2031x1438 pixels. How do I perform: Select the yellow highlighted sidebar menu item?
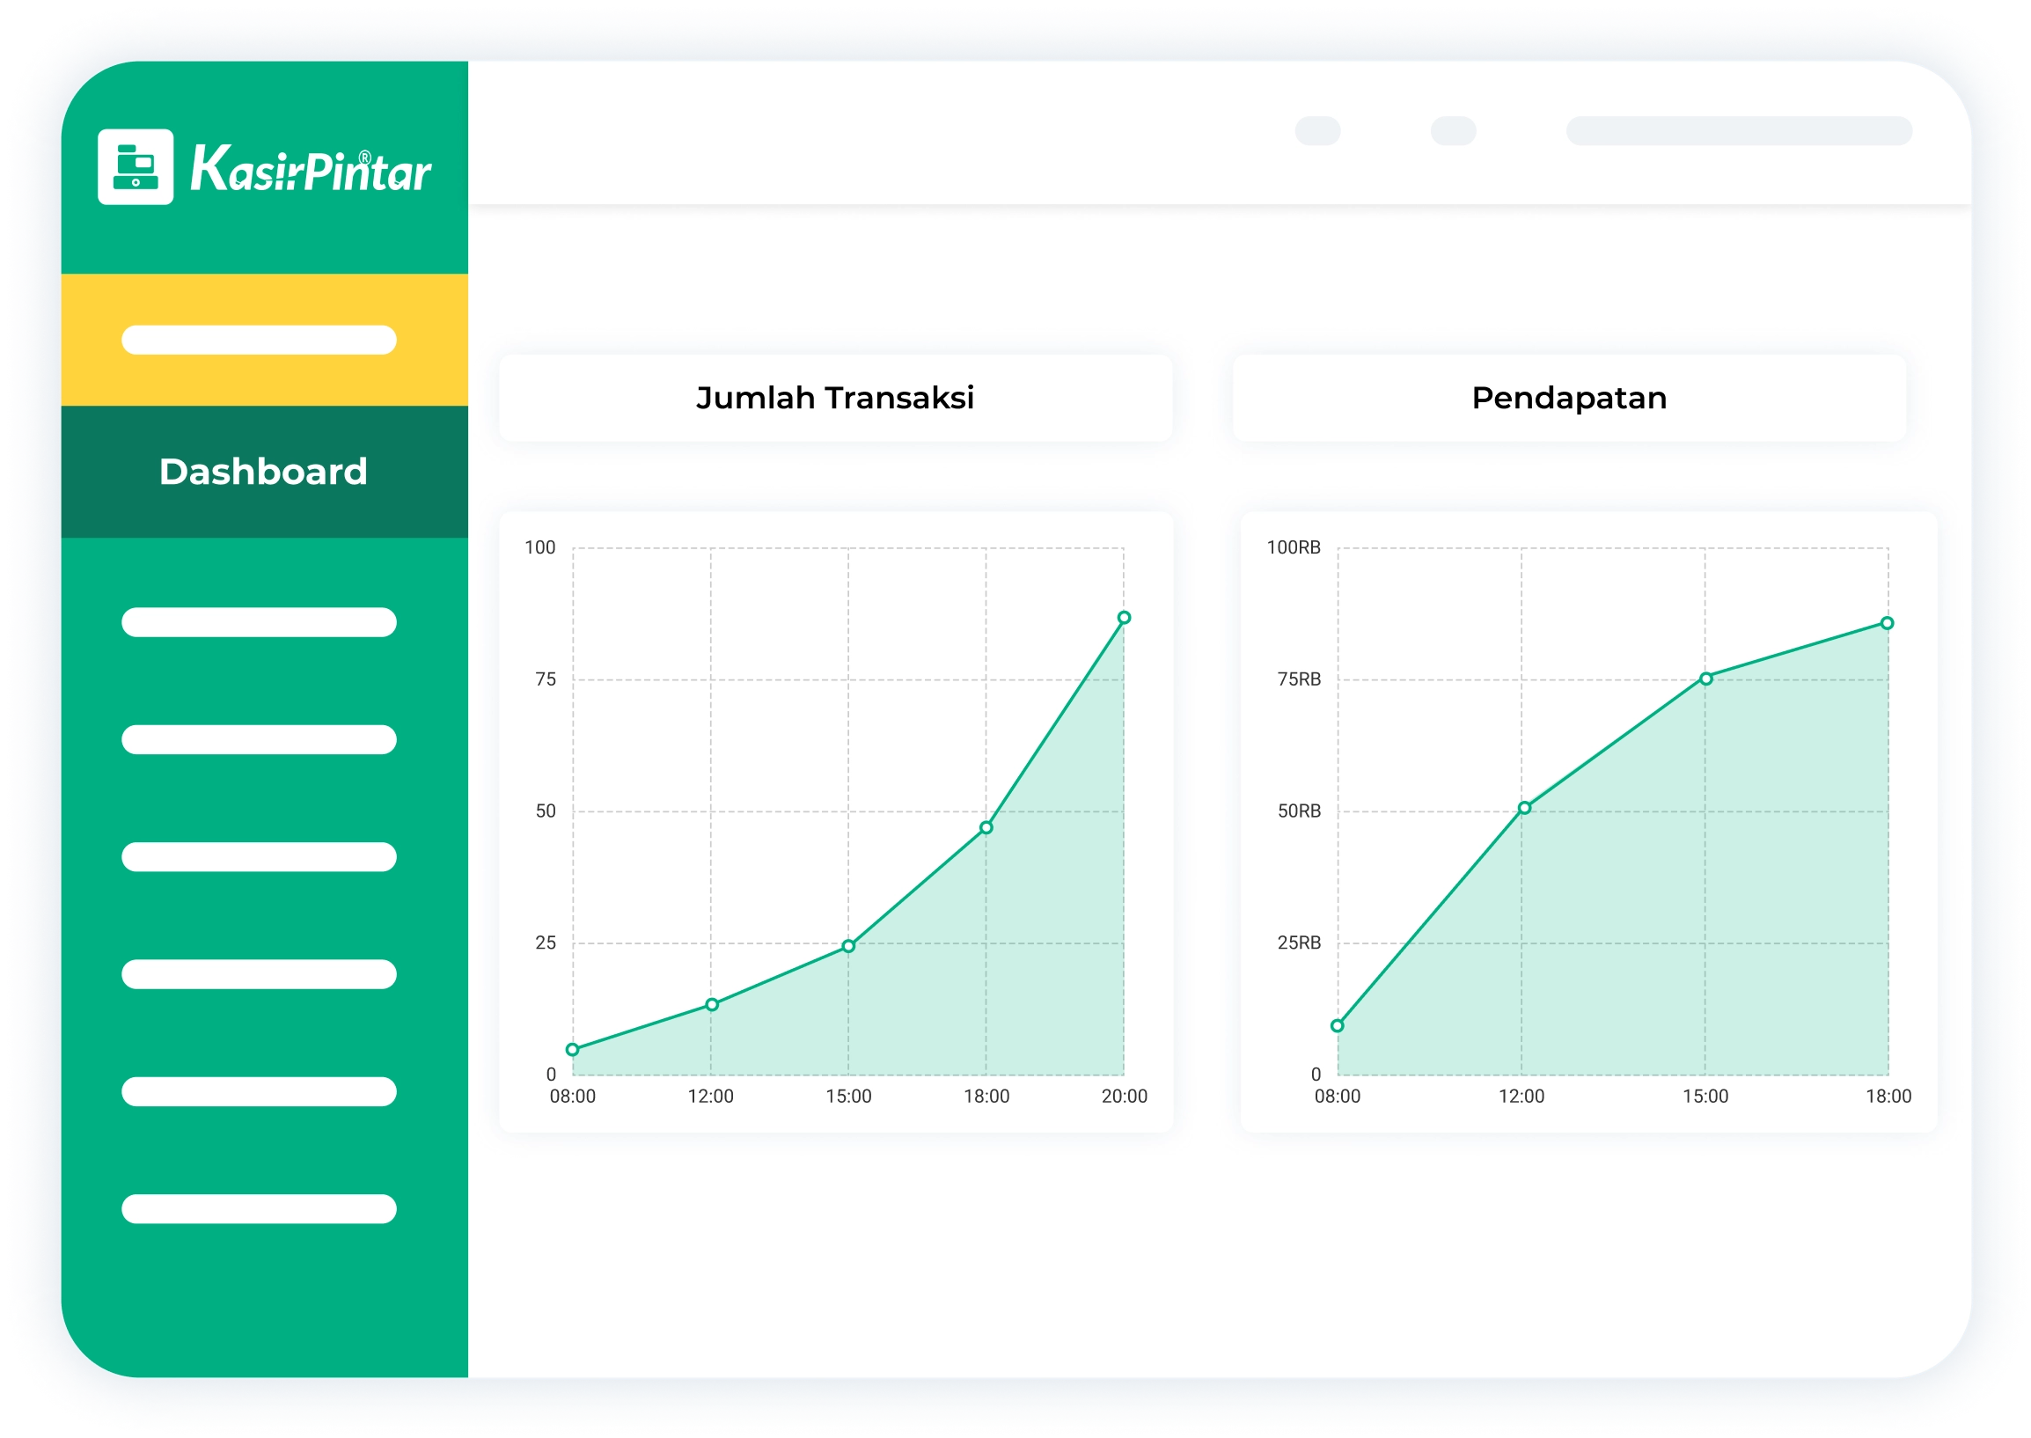click(264, 339)
